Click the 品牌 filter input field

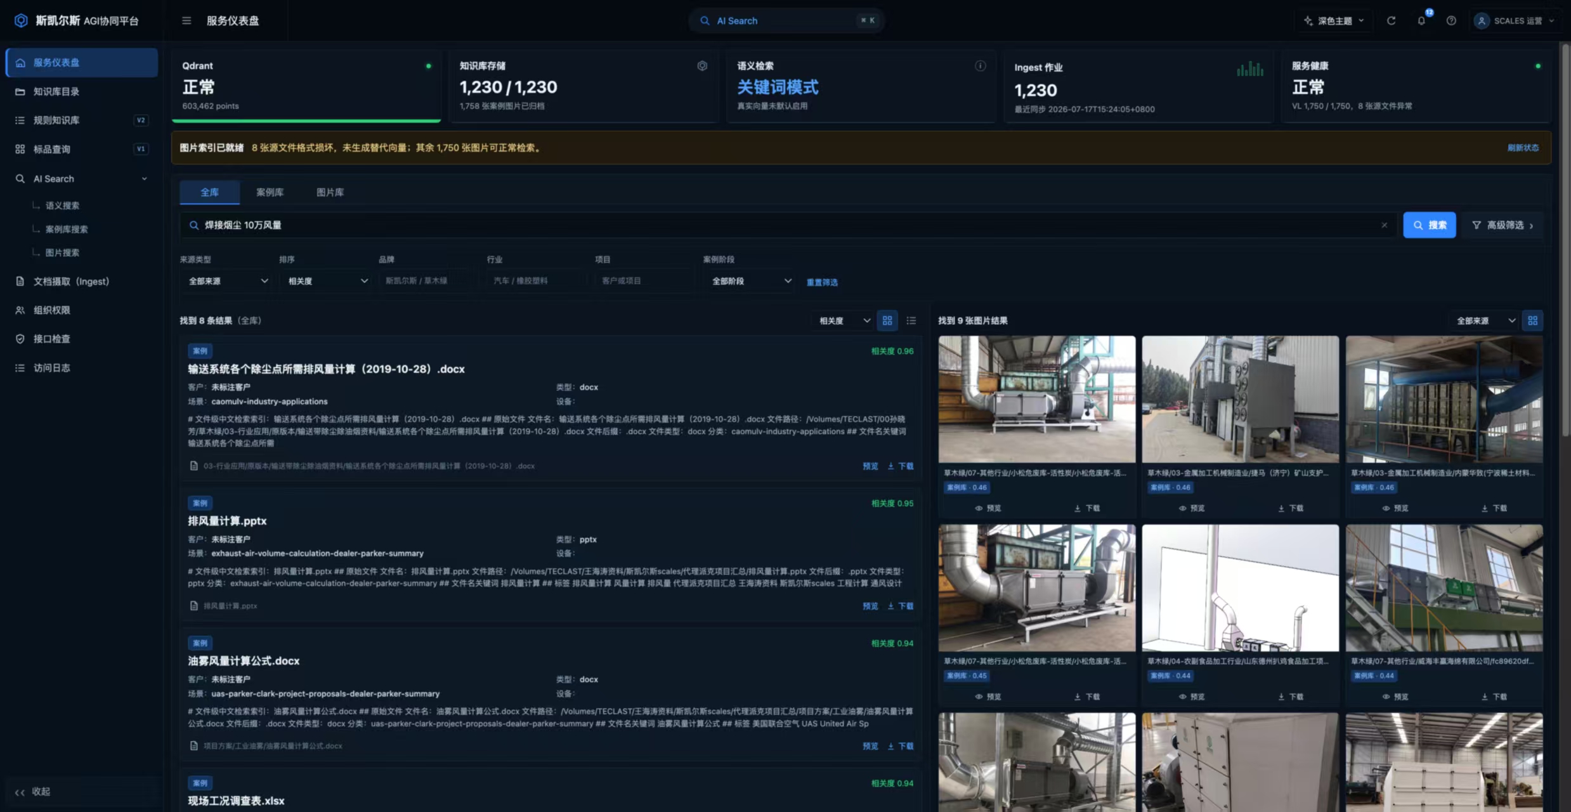click(427, 281)
